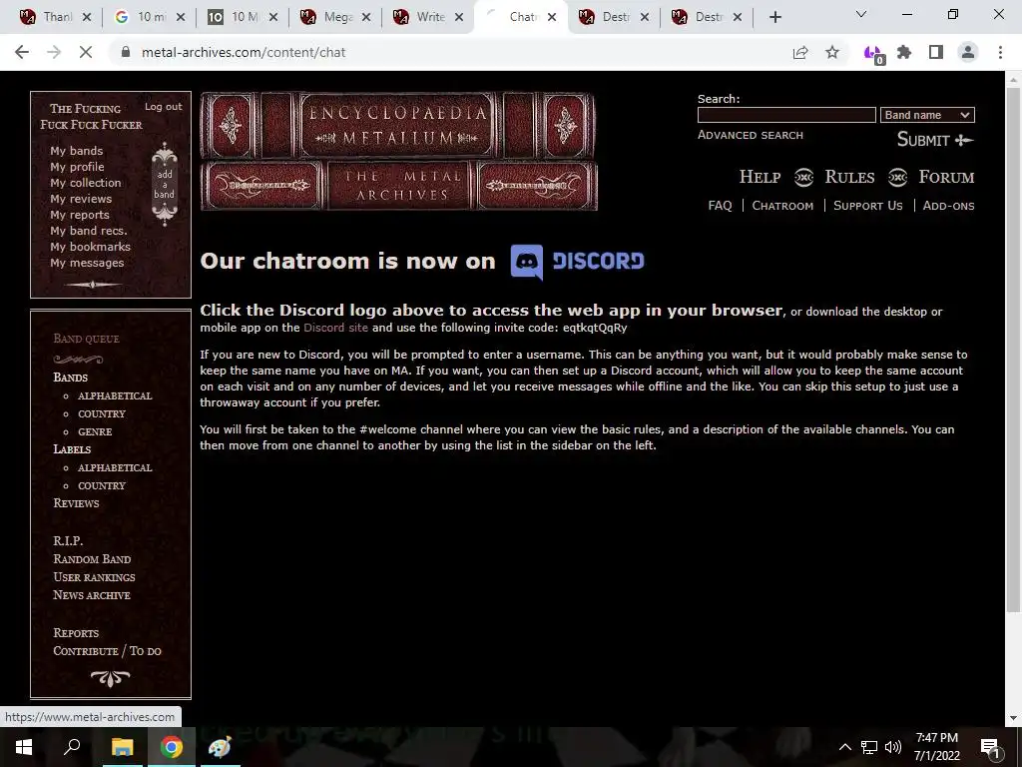This screenshot has height=767, width=1022.
Task: Open a new tab with plus button
Action: click(774, 17)
